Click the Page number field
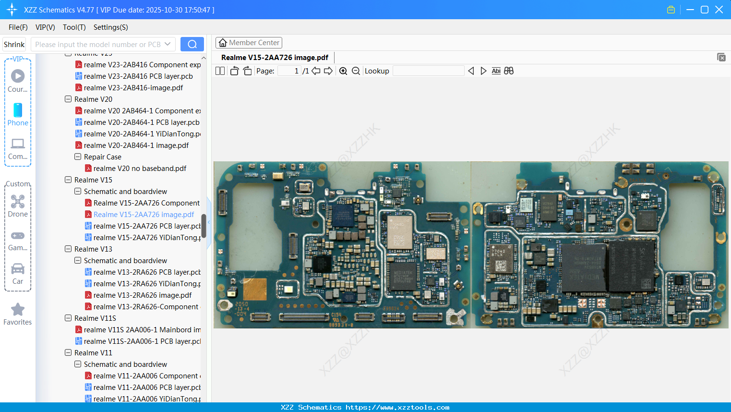The image size is (731, 412). coord(289,71)
